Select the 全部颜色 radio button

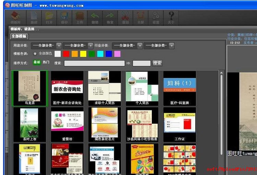(35, 54)
